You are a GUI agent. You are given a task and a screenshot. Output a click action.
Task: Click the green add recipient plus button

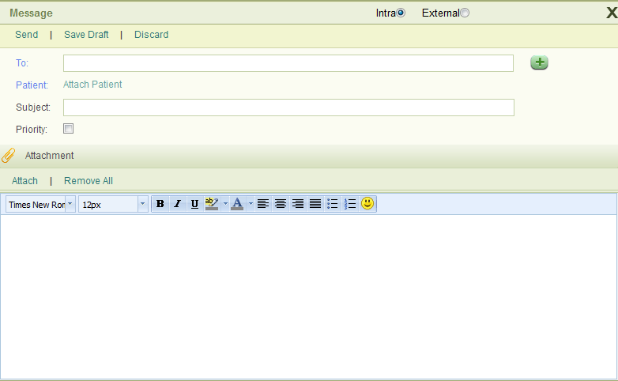(x=539, y=63)
